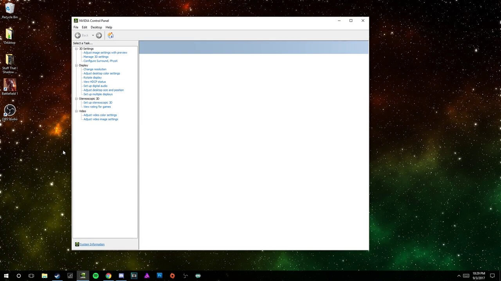
Task: Select Rotate display in the tree
Action: (x=92, y=78)
